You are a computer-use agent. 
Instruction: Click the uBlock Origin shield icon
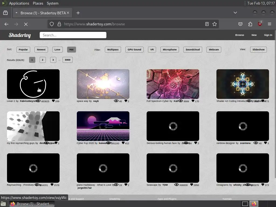tap(260, 24)
